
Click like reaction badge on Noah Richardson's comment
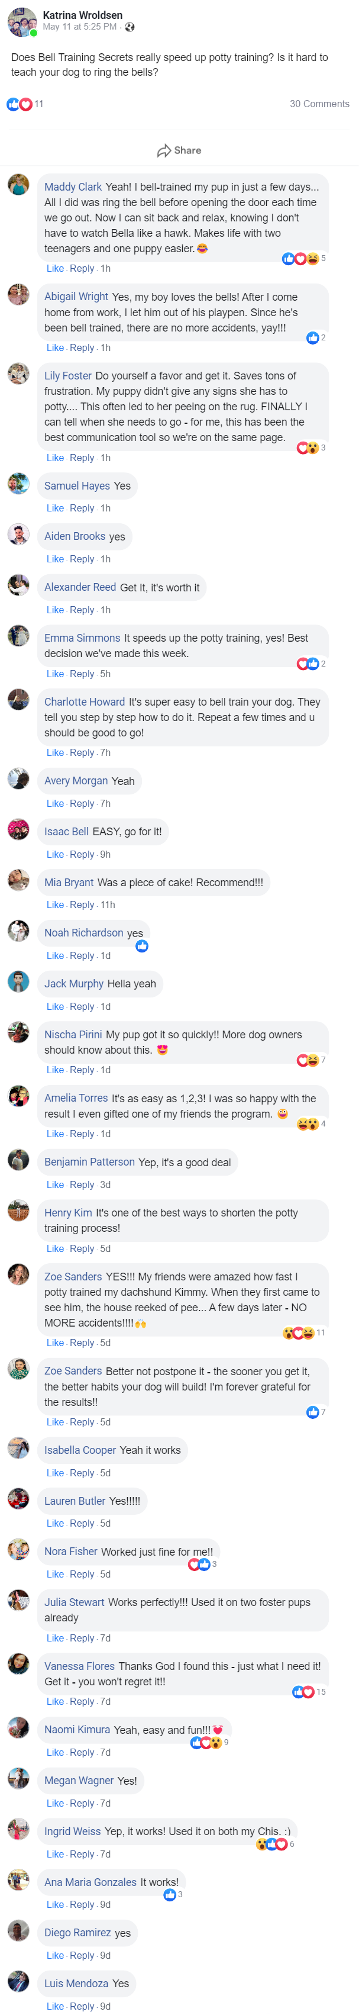point(141,946)
